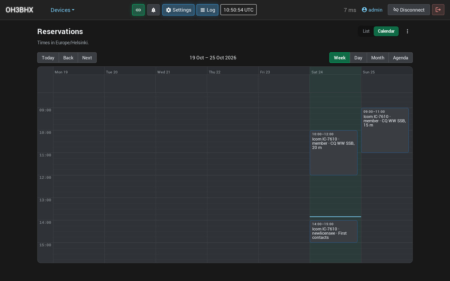Viewport: 450px width, 281px height.
Task: Click the UTC clock display
Action: [238, 10]
